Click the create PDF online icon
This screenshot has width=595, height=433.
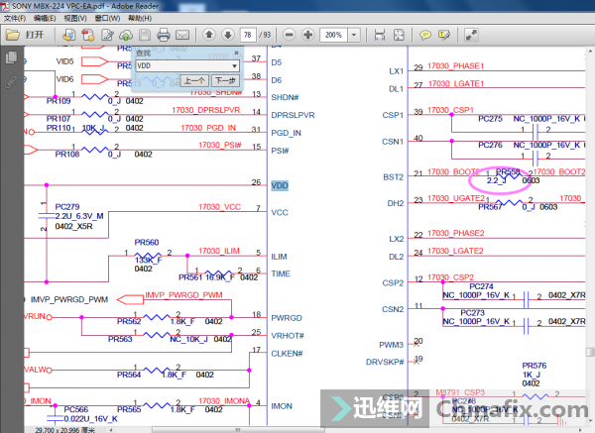click(68, 35)
